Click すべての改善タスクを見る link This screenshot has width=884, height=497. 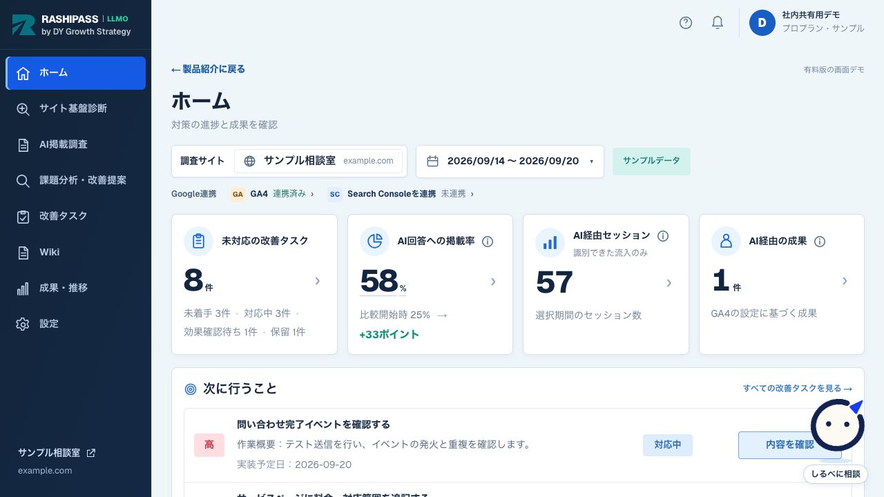click(x=798, y=389)
